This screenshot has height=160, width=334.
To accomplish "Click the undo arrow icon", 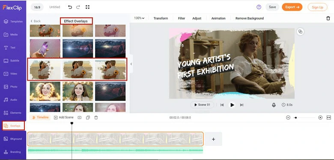I will [70, 7].
